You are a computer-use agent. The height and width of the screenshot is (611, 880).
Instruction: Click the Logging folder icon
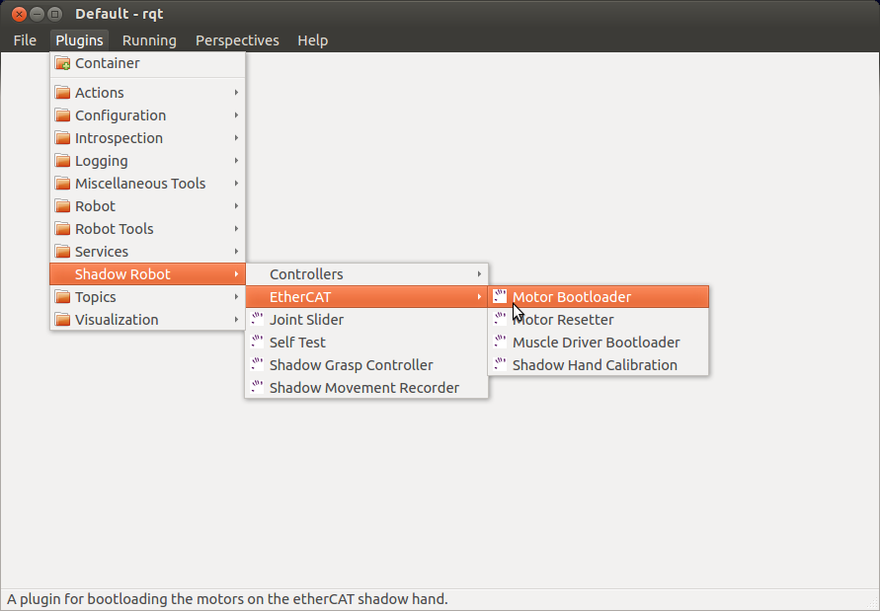pos(62,160)
